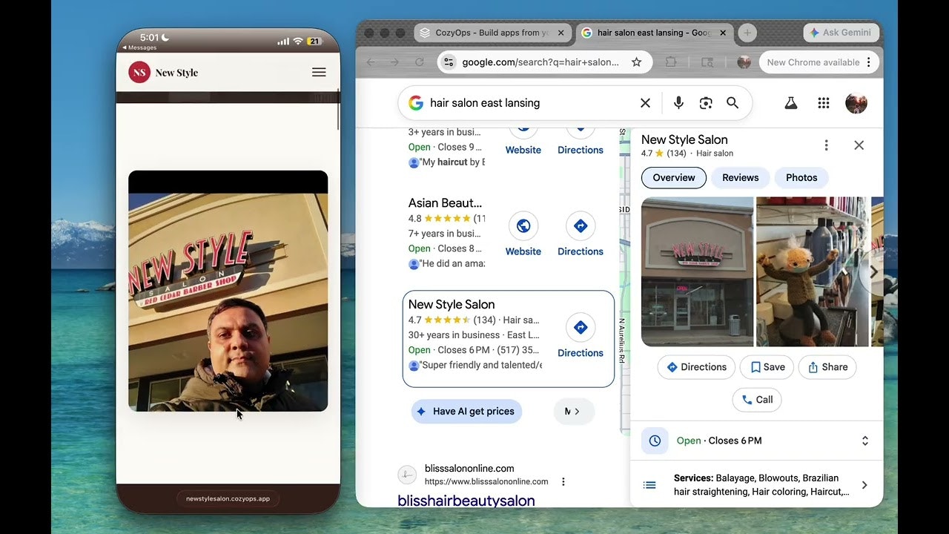Visit the Asian Beauty listing website
The height and width of the screenshot is (534, 949).
[523, 234]
